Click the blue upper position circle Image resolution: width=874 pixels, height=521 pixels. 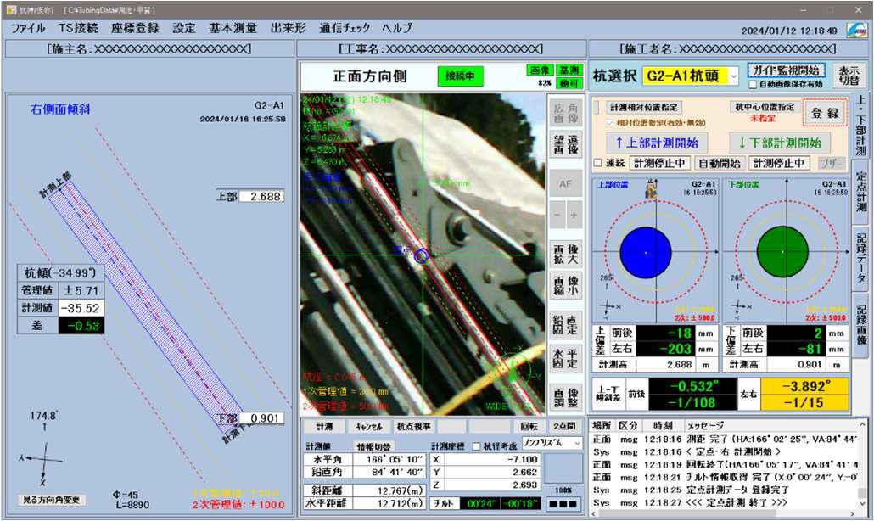point(646,252)
